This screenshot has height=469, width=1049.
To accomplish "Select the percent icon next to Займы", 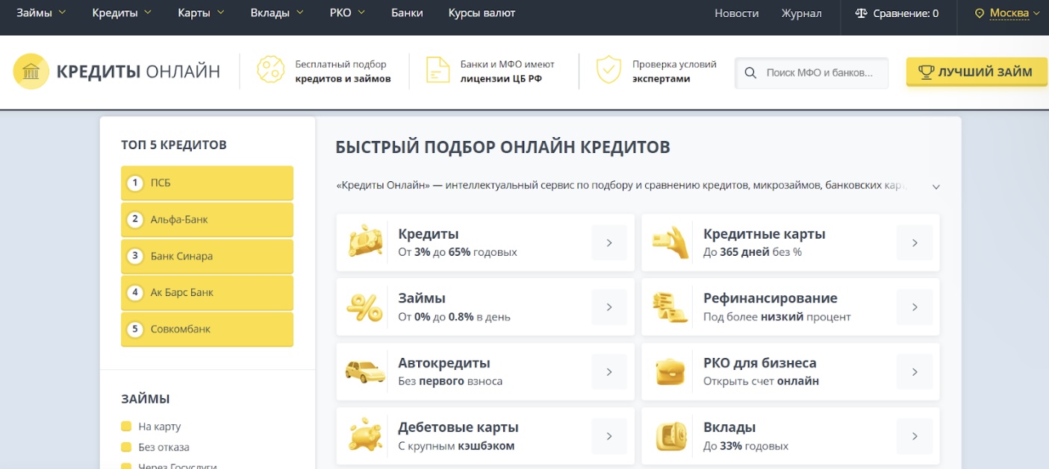I will click(x=365, y=306).
